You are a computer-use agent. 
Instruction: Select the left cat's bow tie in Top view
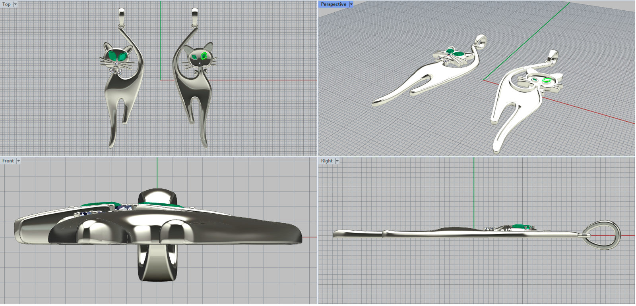(116, 71)
